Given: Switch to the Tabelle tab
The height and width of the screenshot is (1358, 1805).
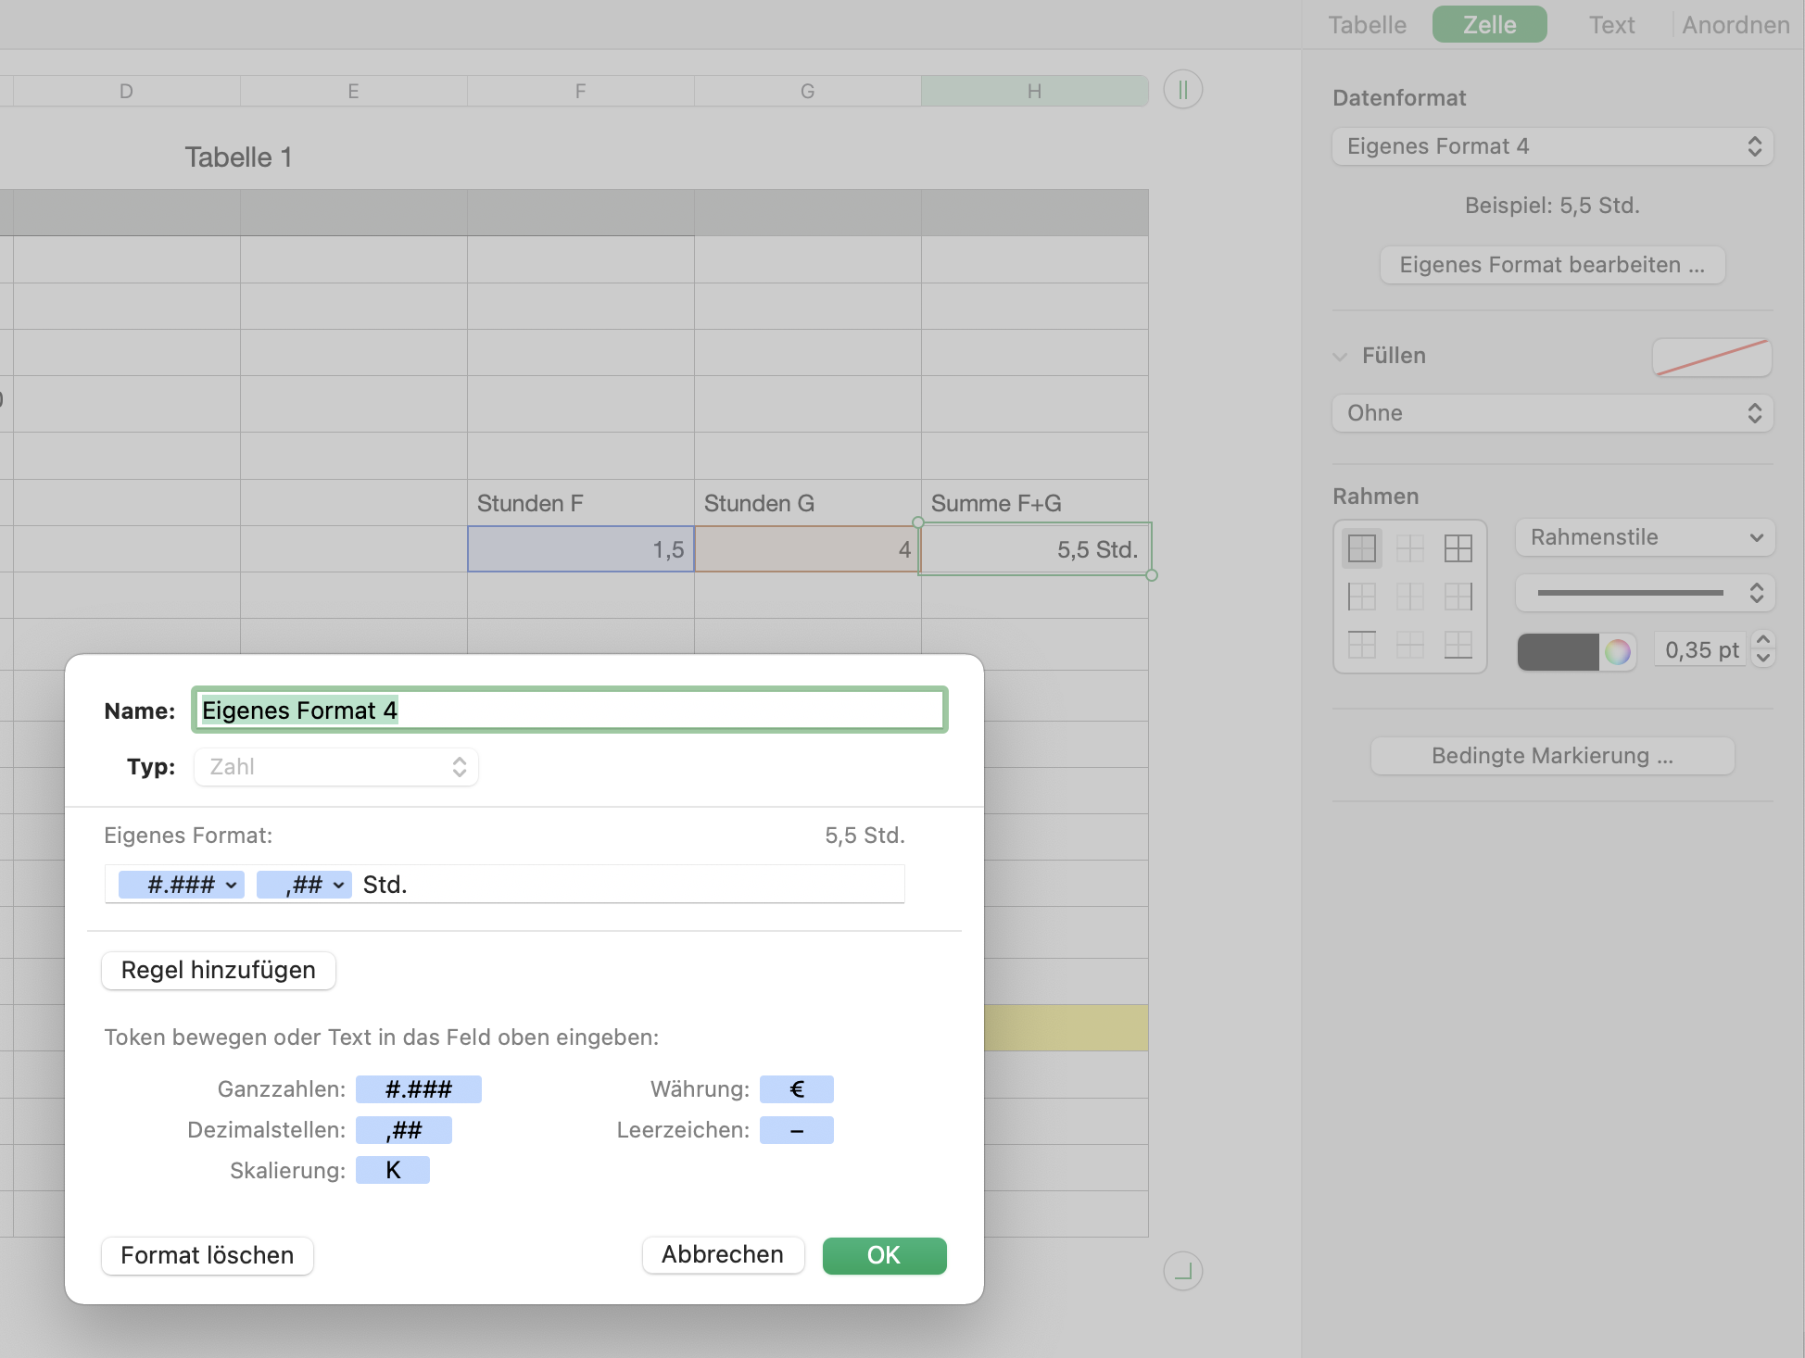Looking at the screenshot, I should (1367, 25).
